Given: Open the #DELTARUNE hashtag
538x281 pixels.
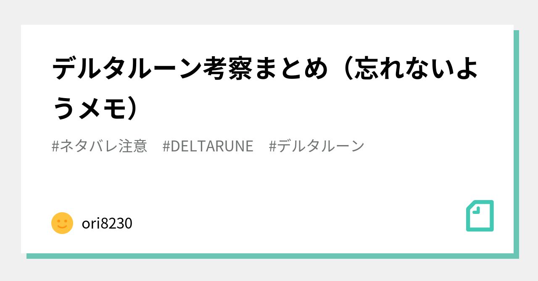Looking at the screenshot, I should pyautogui.click(x=208, y=146).
